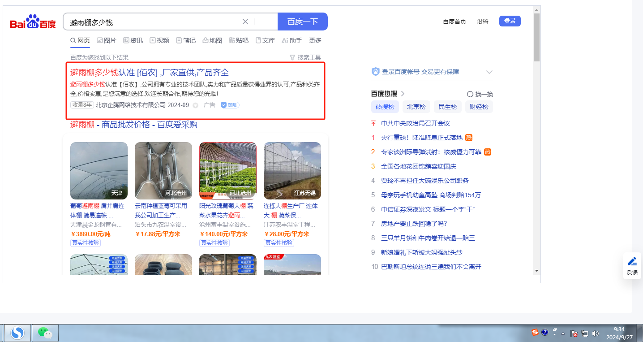The width and height of the screenshot is (643, 342).
Task: Click the small round V icon beside 2024-09
Action: pos(195,105)
